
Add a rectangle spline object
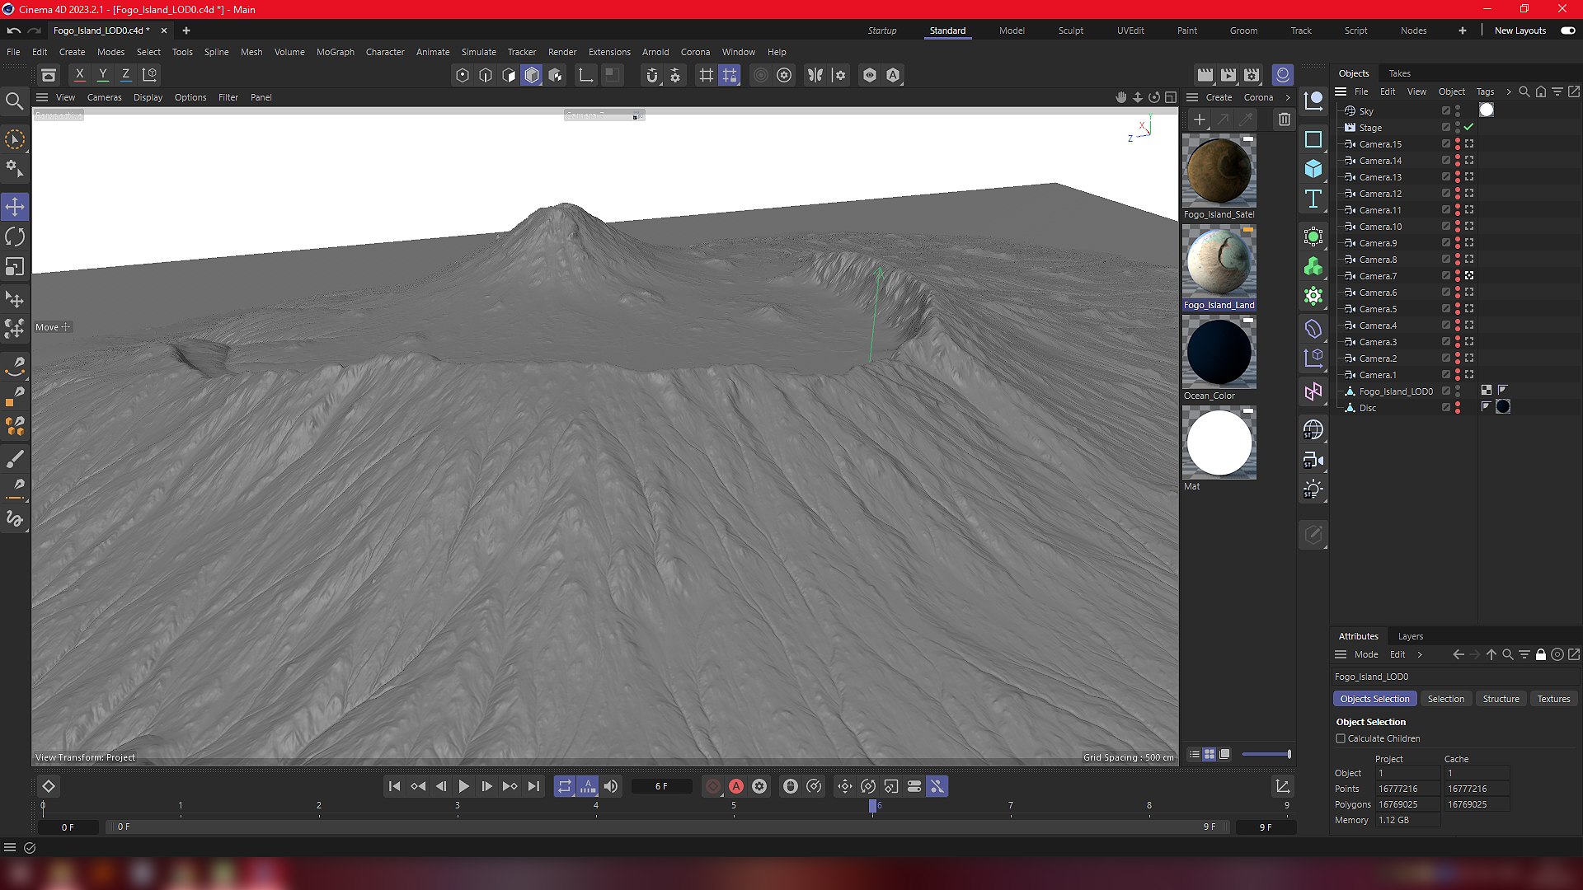coord(1313,139)
